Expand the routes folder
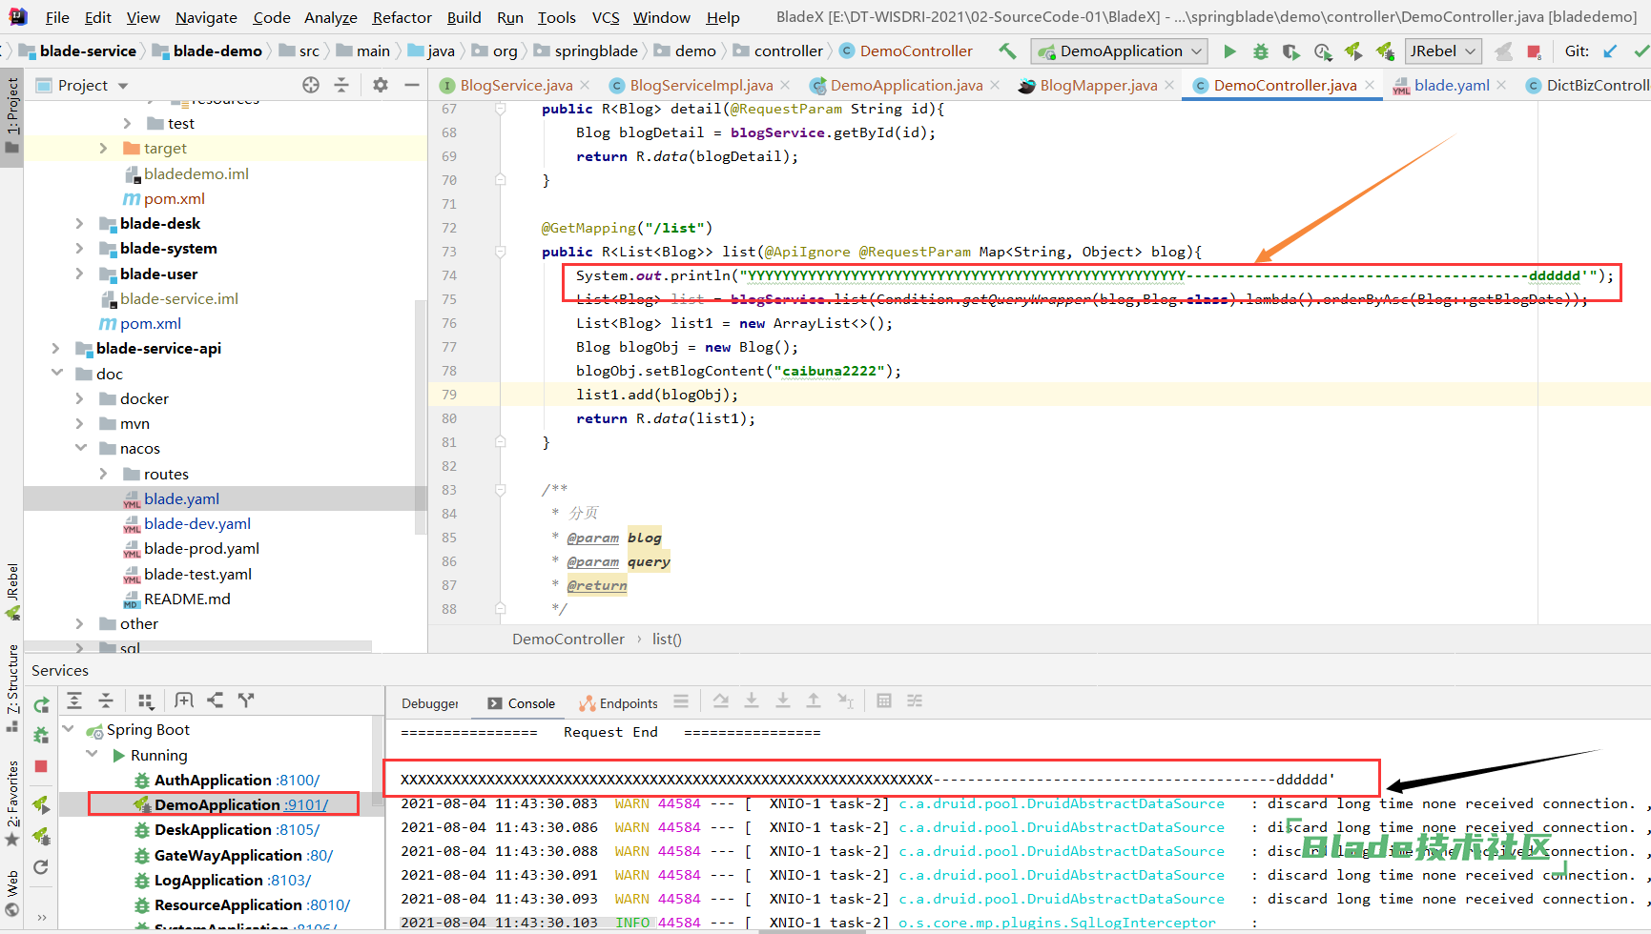The image size is (1651, 934). click(x=104, y=474)
